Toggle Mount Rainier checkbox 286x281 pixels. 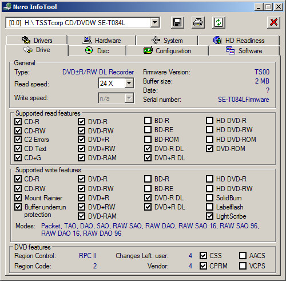18,197
